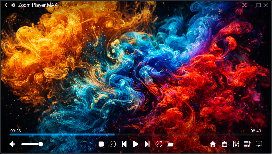Skip backward 20 seconds
The width and height of the screenshot is (272, 154).
click(x=113, y=144)
